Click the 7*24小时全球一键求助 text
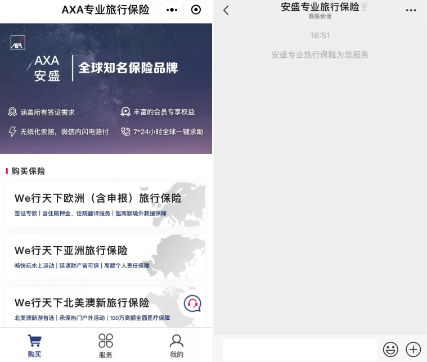The width and height of the screenshot is (427, 362). point(168,132)
